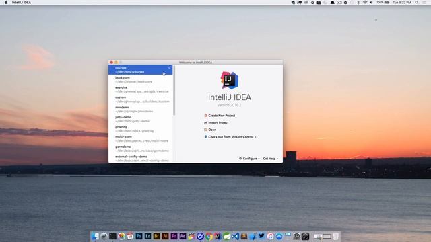Launch Adobe Bridge from the dock
Screen dimensions: 431x242
[157, 236]
